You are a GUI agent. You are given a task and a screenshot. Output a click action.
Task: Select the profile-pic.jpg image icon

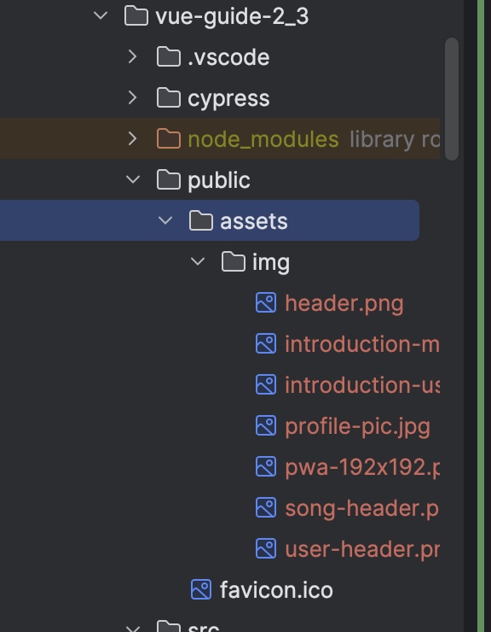(266, 425)
